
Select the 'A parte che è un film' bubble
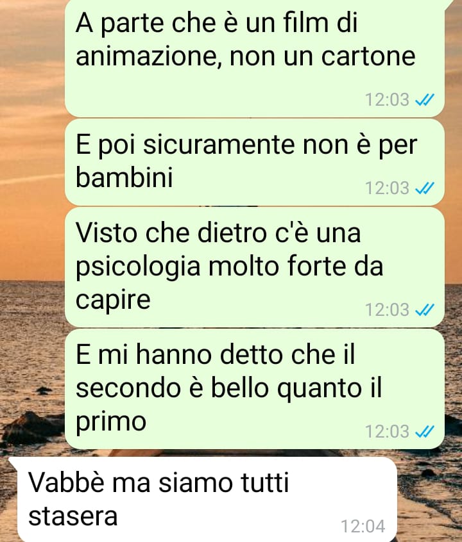coord(255,58)
